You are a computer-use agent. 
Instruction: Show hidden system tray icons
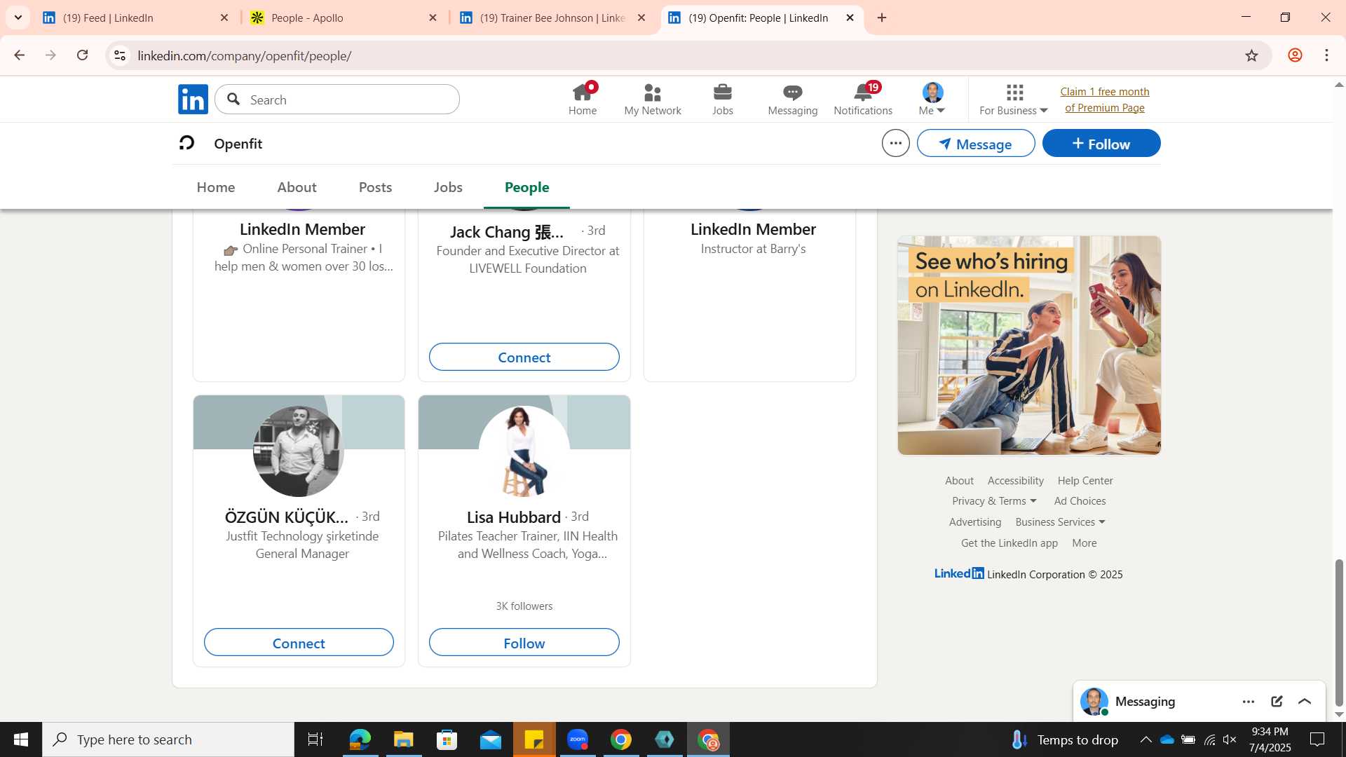tap(1146, 739)
